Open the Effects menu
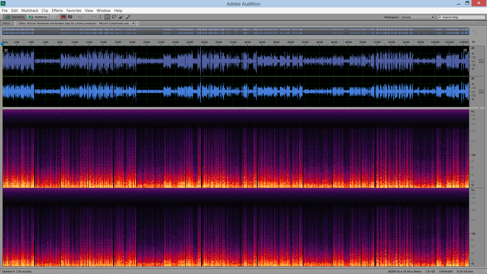The width and height of the screenshot is (487, 274). (57, 10)
